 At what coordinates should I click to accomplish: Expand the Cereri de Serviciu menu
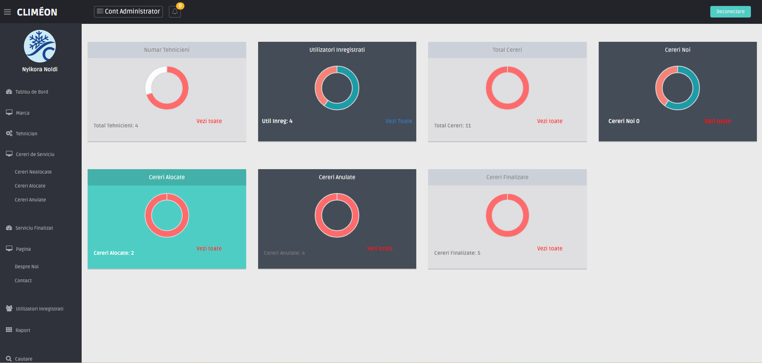[35, 154]
